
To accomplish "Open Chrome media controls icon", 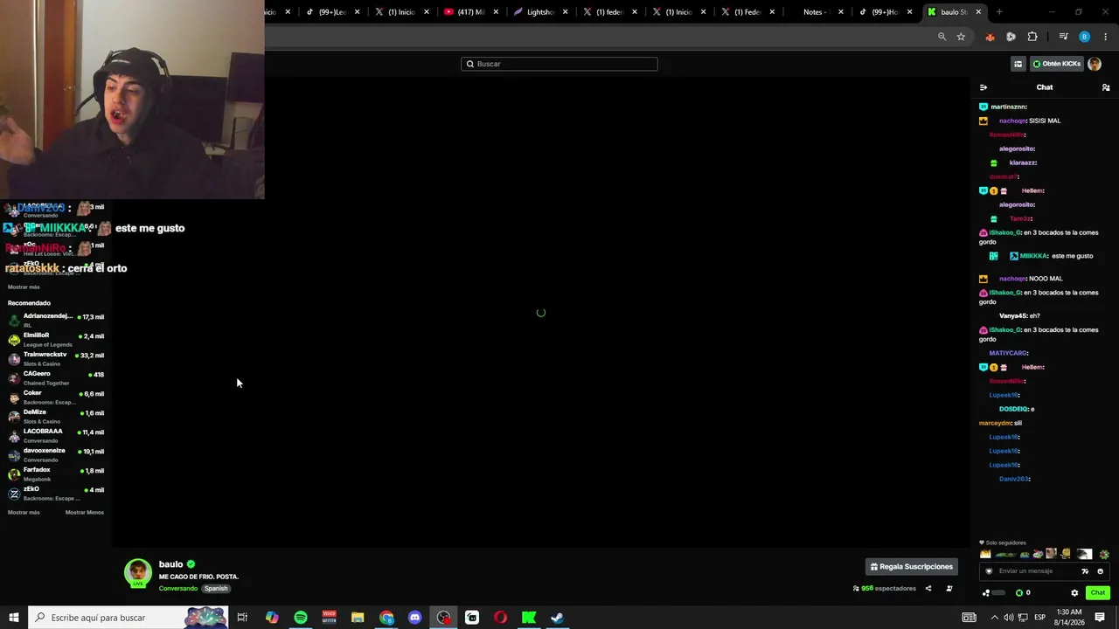I will tap(1063, 37).
